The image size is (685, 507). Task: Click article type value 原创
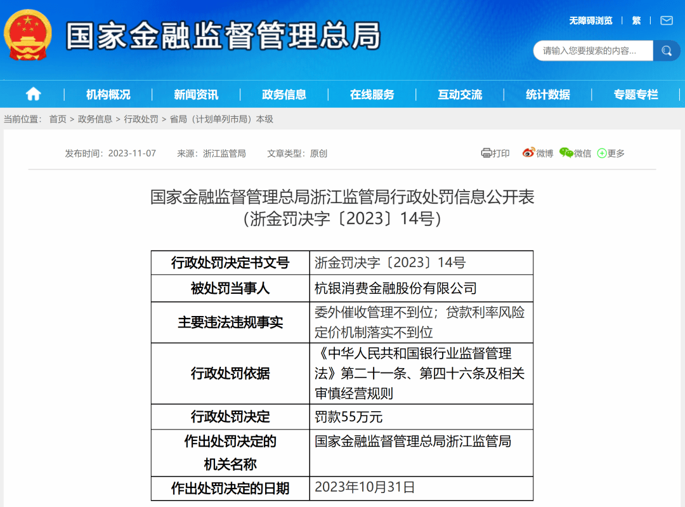(318, 154)
